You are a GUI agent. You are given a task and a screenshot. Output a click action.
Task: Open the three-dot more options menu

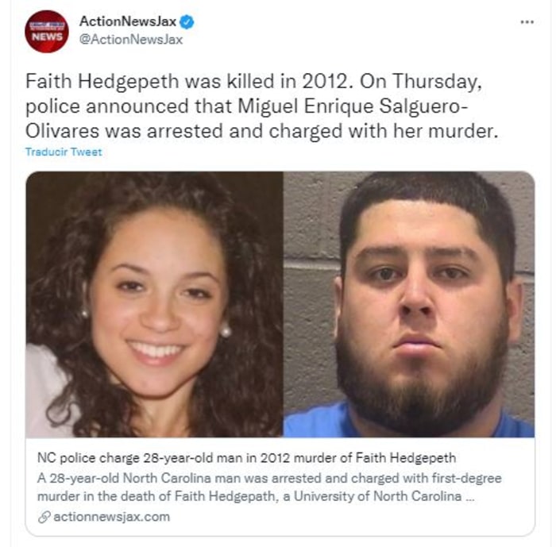click(527, 22)
